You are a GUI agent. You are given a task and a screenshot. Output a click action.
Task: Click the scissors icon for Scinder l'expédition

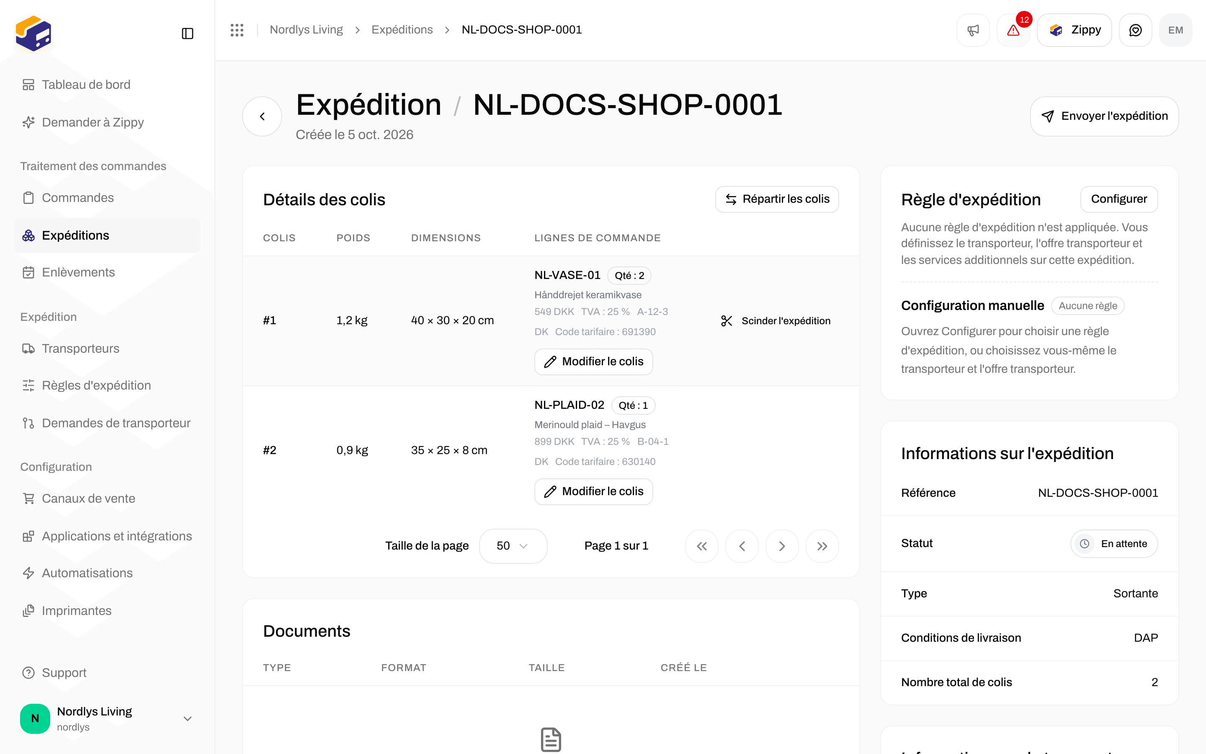727,320
